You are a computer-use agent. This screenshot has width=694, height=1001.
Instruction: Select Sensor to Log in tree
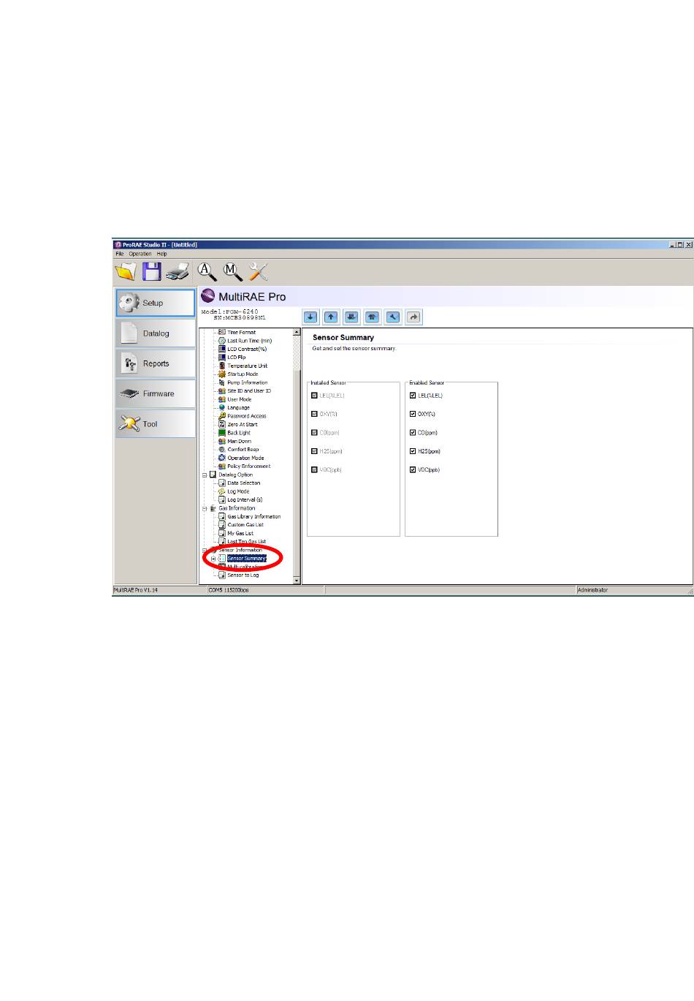243,575
